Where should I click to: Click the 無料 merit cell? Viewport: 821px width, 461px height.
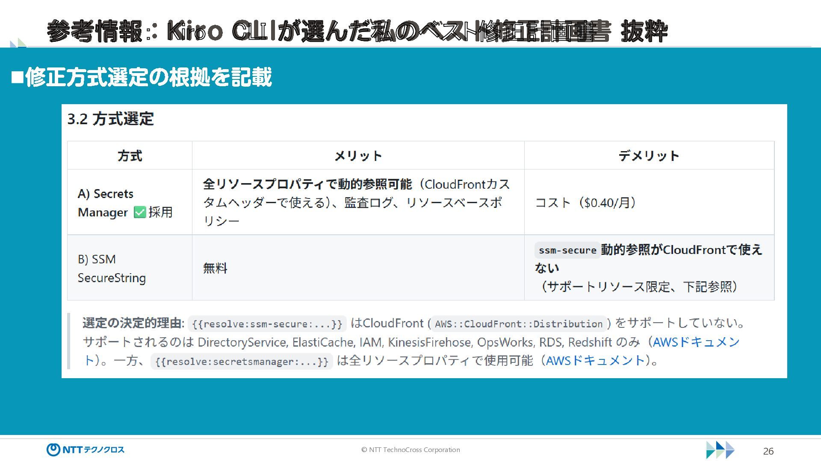[x=215, y=268]
